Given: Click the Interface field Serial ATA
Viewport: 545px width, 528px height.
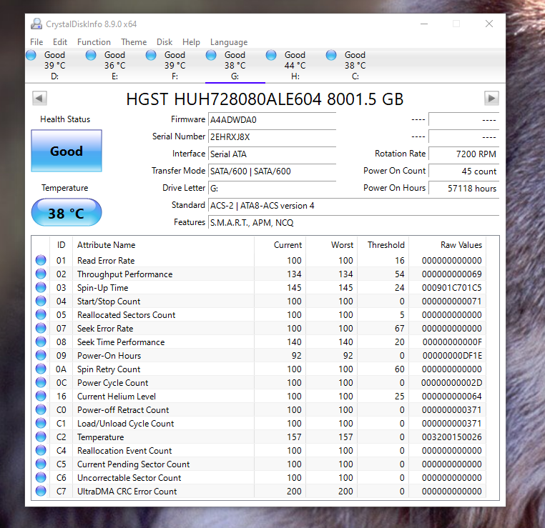Looking at the screenshot, I should pyautogui.click(x=272, y=154).
